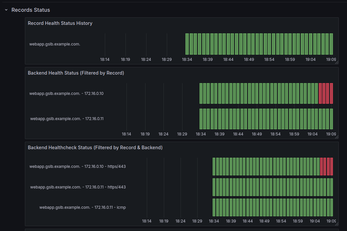Click first green bar in 172.16.0.11 icmp row
347x231 pixels.
pos(214,207)
